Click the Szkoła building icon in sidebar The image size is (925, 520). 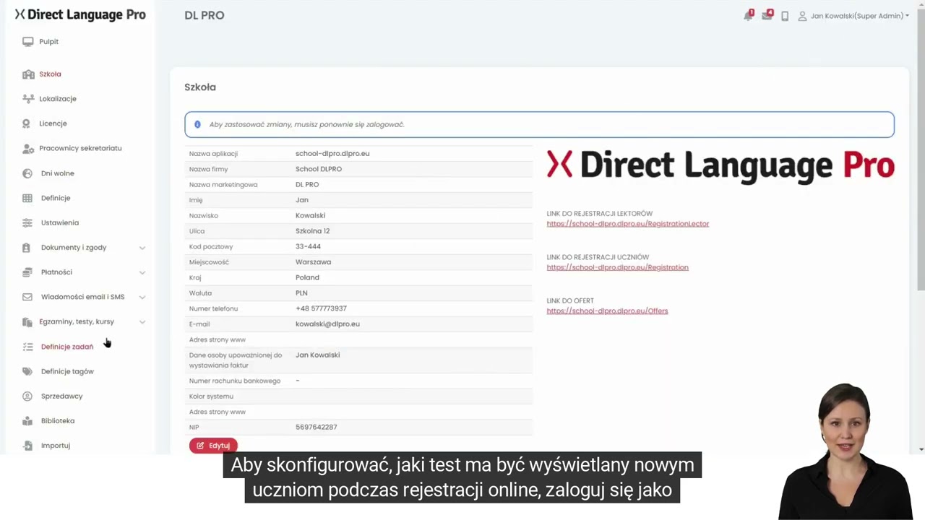(28, 74)
